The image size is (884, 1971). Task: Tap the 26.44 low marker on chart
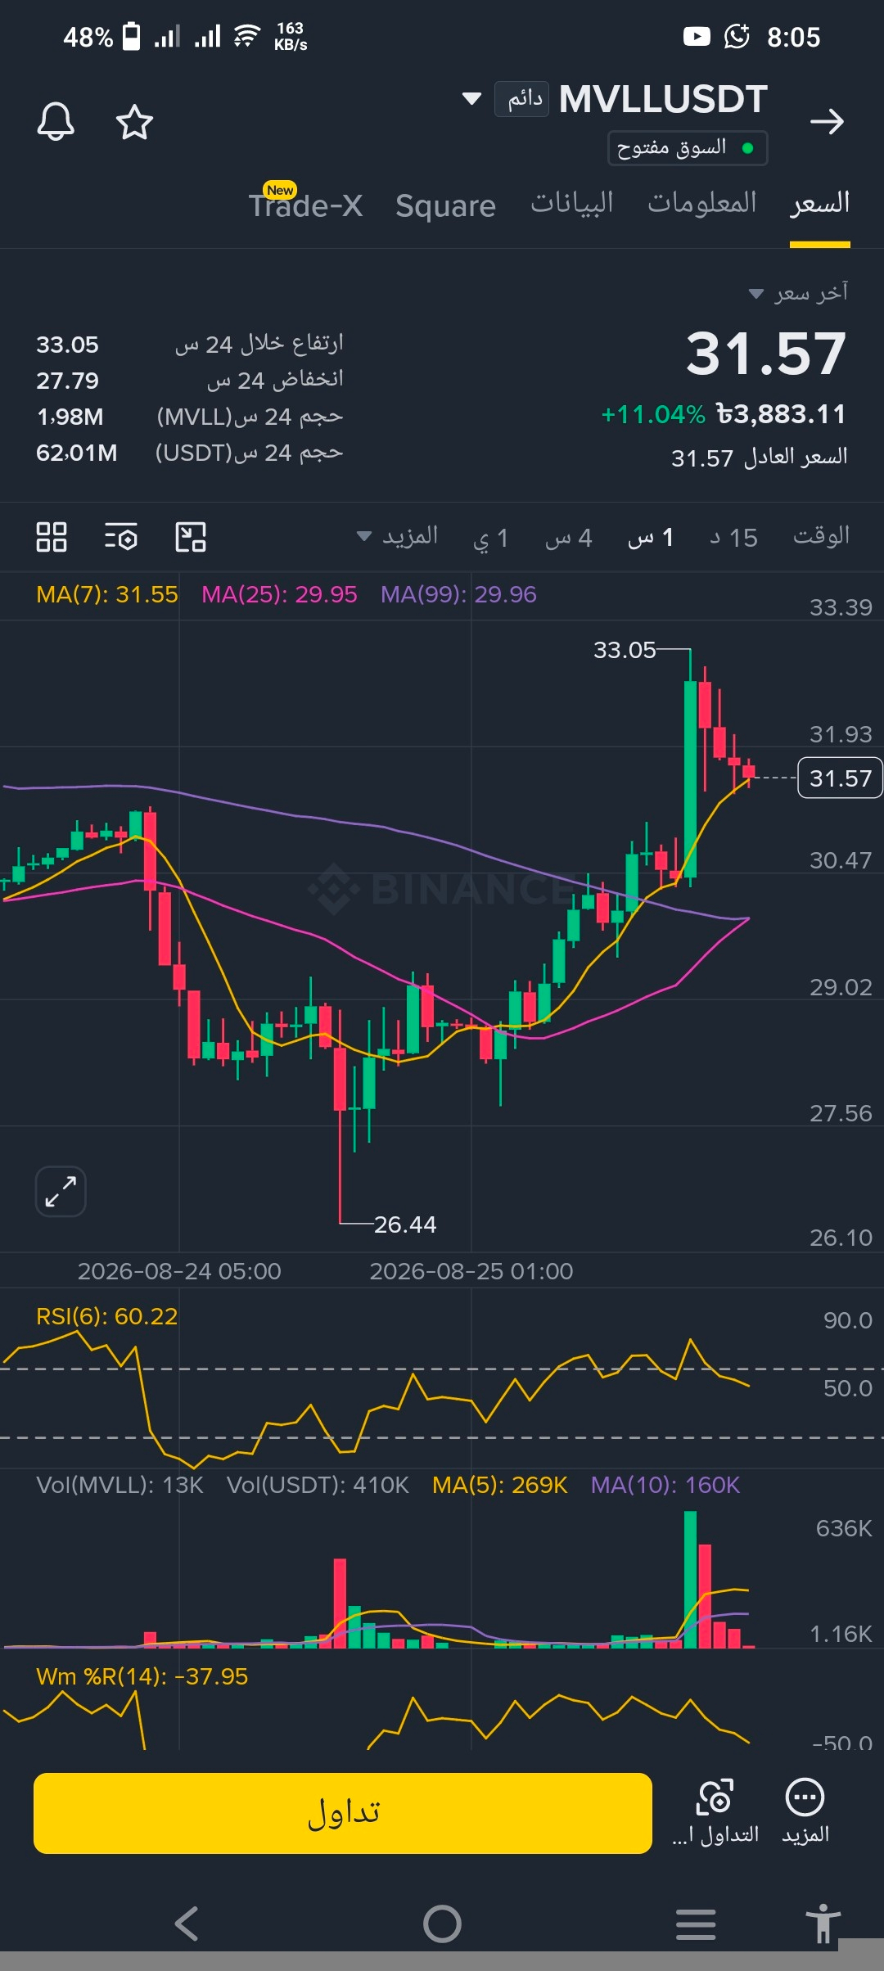405,1225
